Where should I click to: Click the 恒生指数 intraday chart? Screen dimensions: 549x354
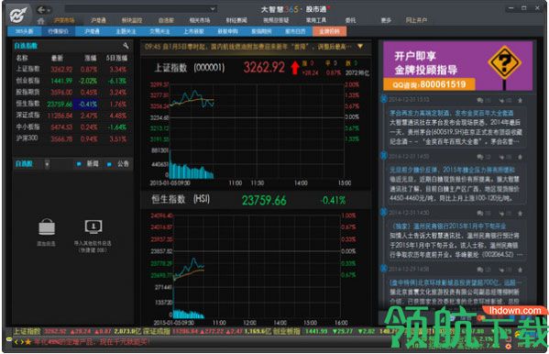point(257,266)
